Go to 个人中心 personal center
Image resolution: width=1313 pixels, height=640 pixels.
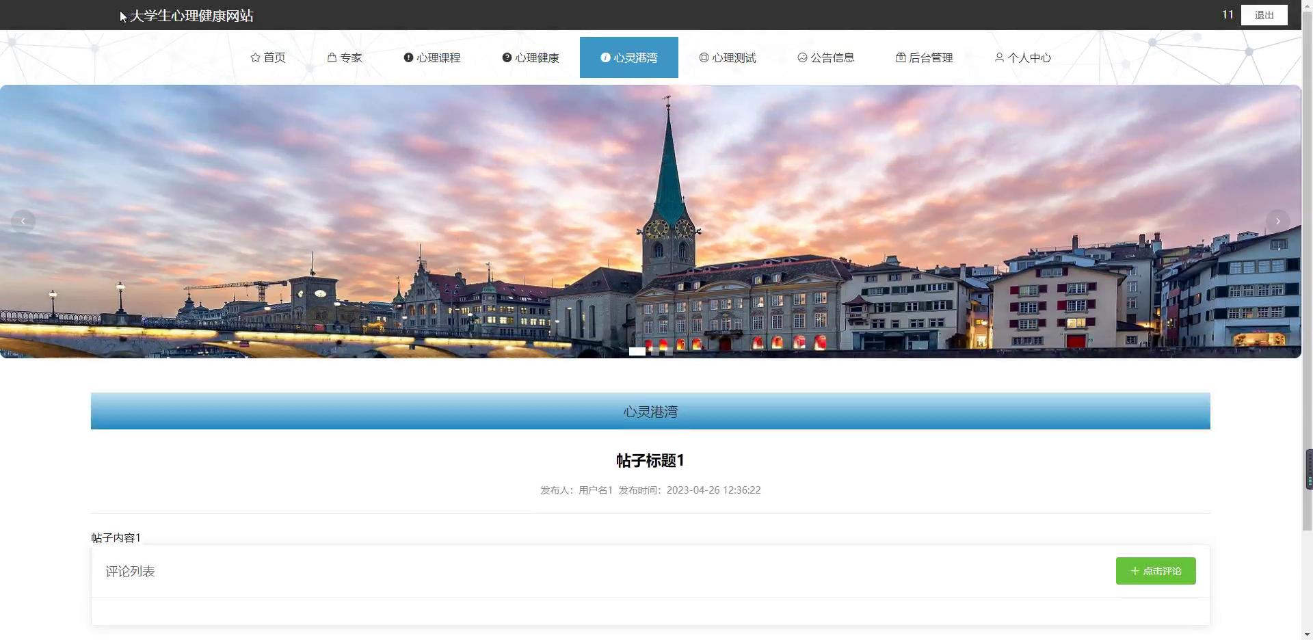(1023, 57)
